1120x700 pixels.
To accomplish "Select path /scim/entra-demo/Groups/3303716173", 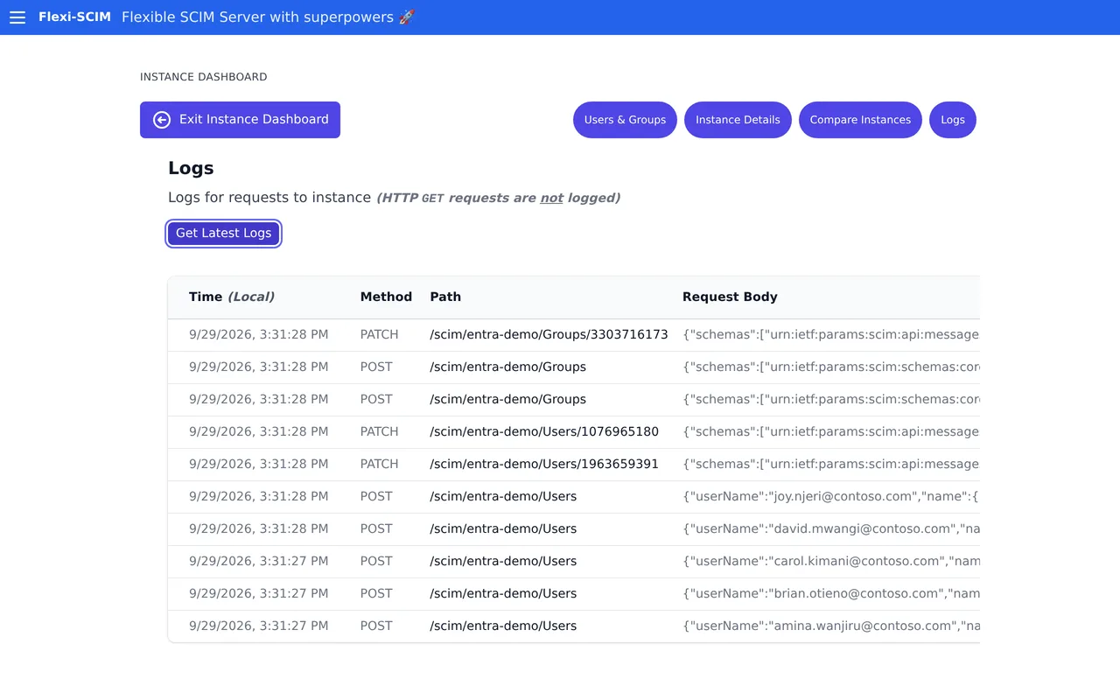I will (x=549, y=334).
